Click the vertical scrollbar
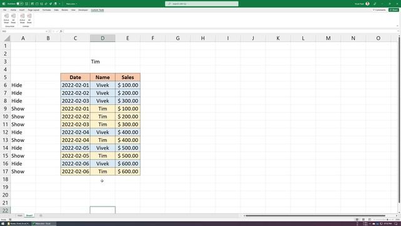Screen dimensions: 401x226 tap(399, 121)
